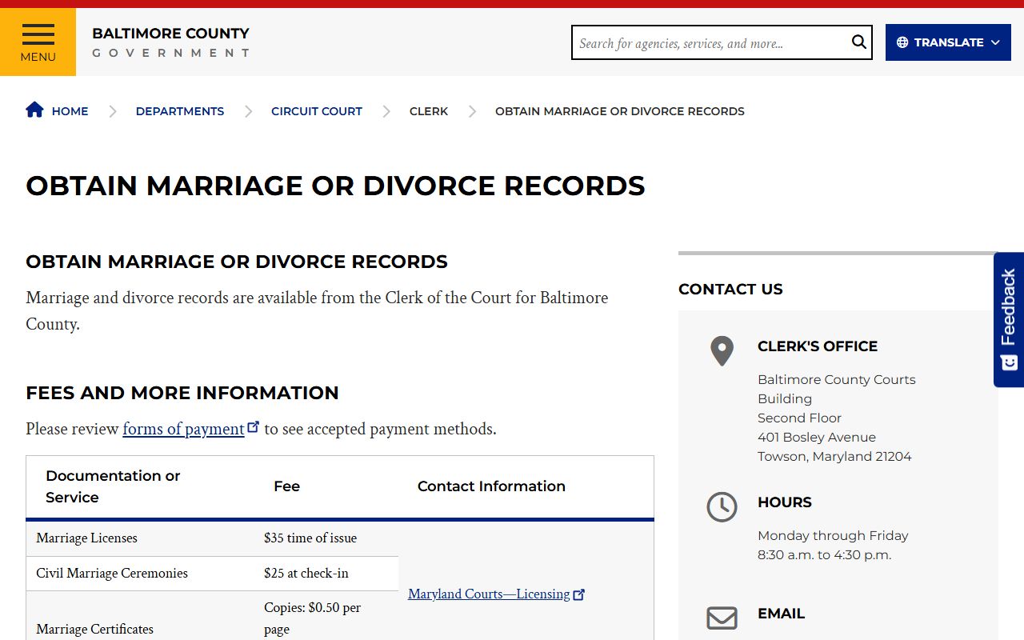Click the 8:30 a.m. to 4:30 p.m. text
The width and height of the screenshot is (1024, 640).
click(x=824, y=555)
